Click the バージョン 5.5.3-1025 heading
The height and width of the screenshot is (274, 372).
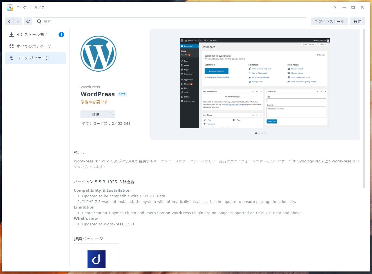point(104,182)
